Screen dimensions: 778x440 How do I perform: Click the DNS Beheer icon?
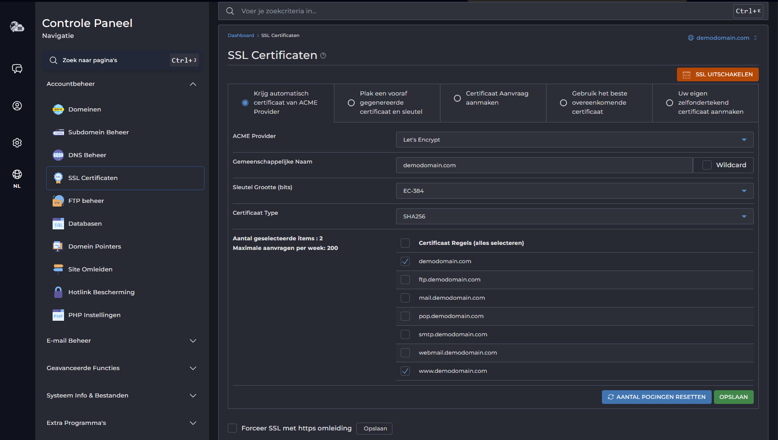tap(58, 155)
